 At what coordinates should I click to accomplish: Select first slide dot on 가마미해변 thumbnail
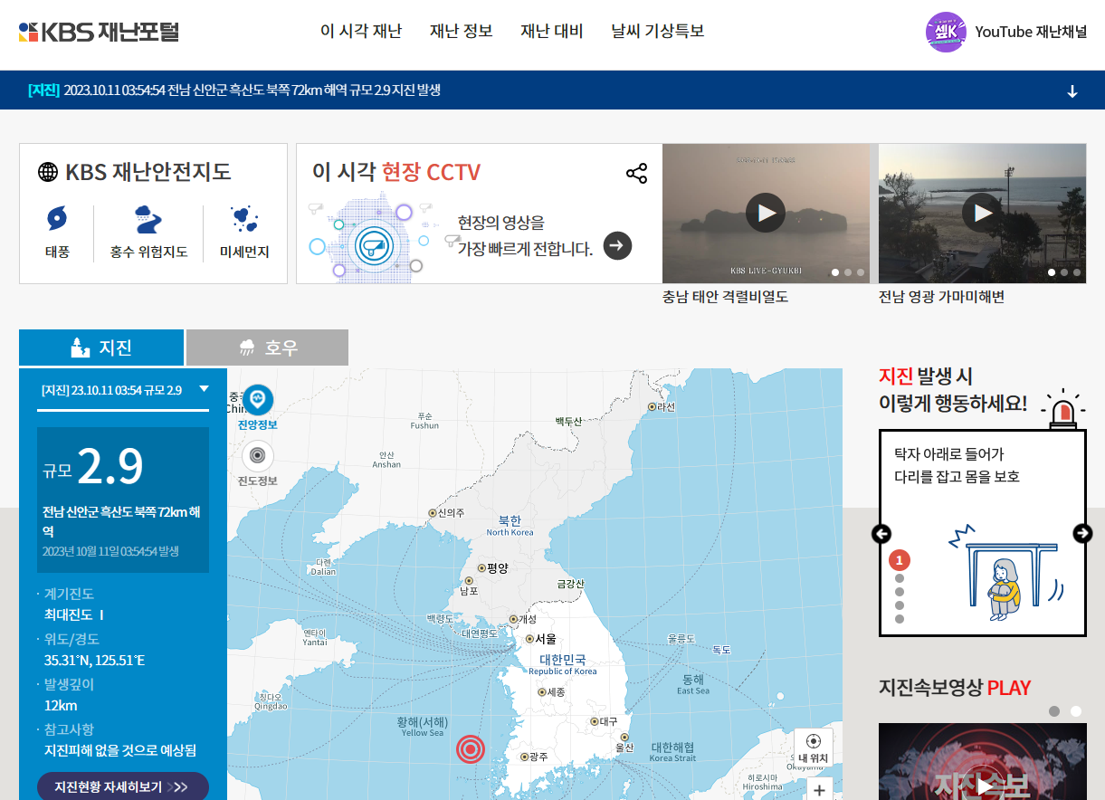(1052, 272)
